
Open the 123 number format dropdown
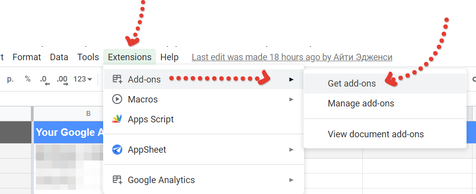pyautogui.click(x=83, y=79)
